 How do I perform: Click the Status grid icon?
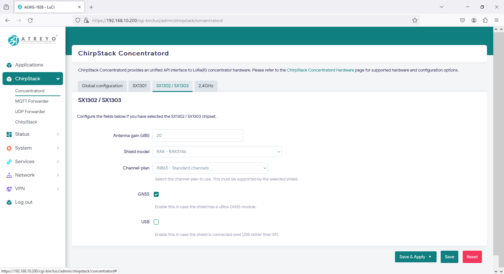pos(9,134)
